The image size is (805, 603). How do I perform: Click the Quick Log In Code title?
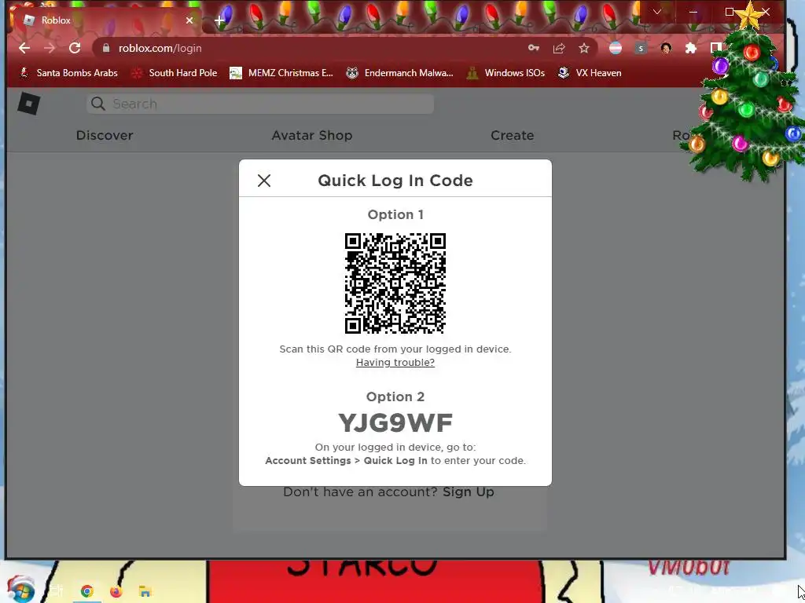[x=395, y=181]
